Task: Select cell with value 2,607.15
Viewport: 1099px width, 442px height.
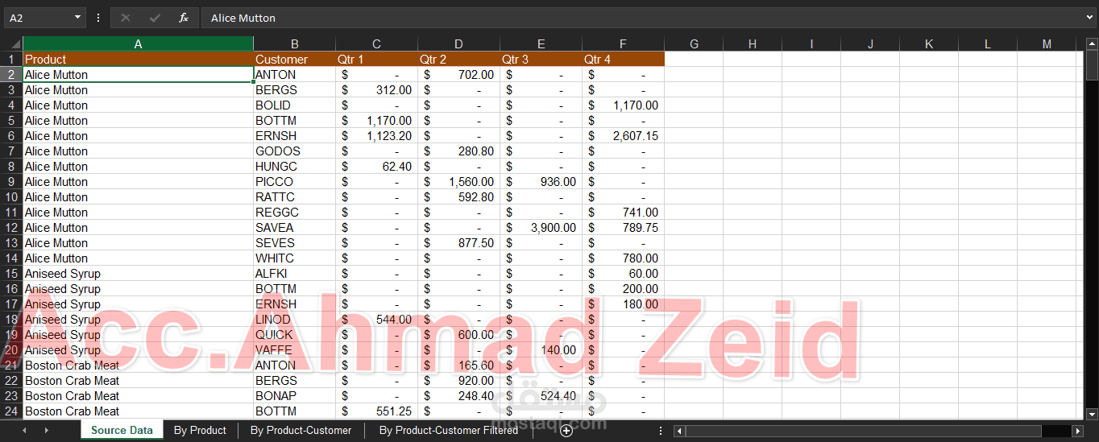Action: [x=623, y=136]
